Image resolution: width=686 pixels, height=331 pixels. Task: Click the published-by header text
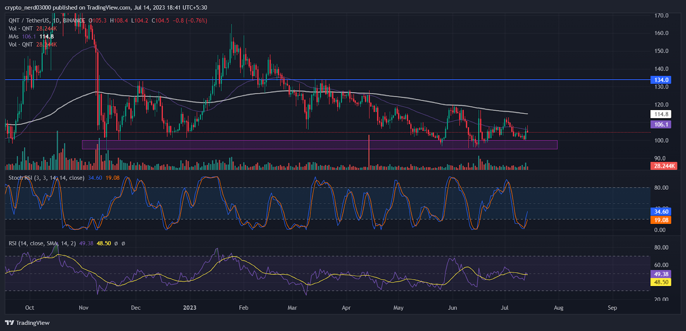[x=106, y=8]
